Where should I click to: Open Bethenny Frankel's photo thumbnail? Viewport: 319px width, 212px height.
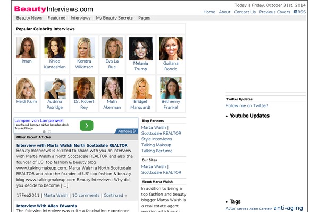click(171, 88)
